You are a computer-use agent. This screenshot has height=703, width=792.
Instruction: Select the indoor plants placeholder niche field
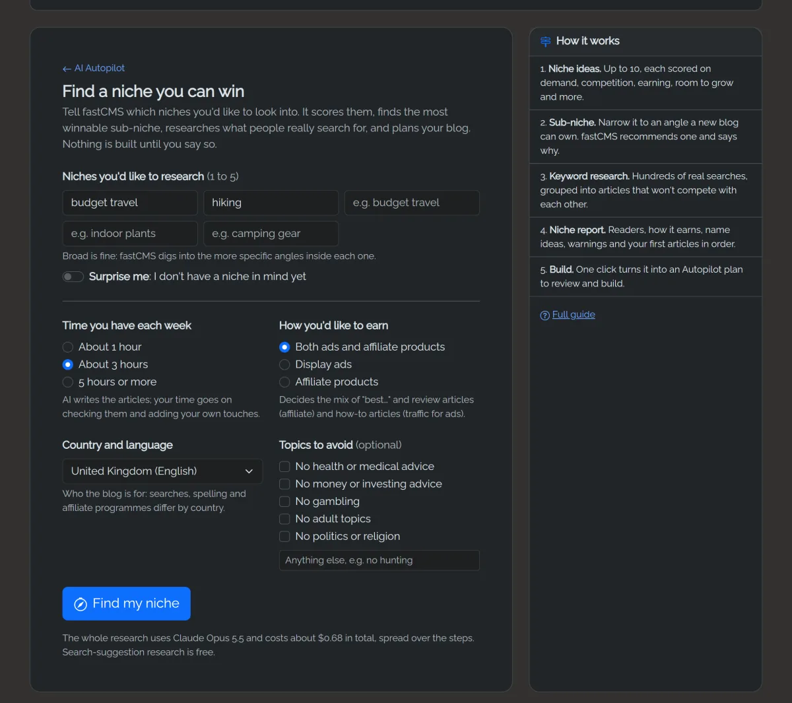[130, 234]
